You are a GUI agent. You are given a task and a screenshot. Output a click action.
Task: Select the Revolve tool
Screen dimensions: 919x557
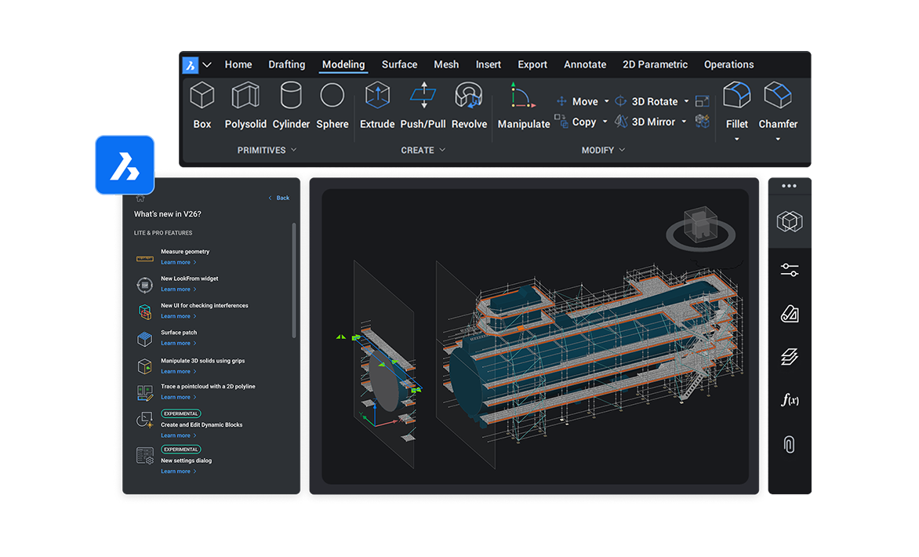[x=468, y=106]
